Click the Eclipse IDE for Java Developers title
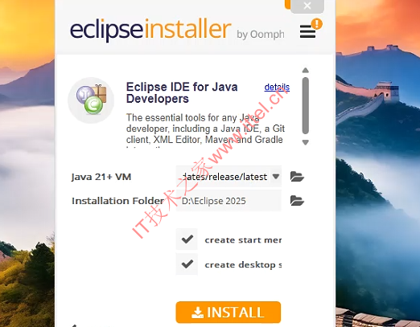This screenshot has height=327, width=420. coord(182,92)
